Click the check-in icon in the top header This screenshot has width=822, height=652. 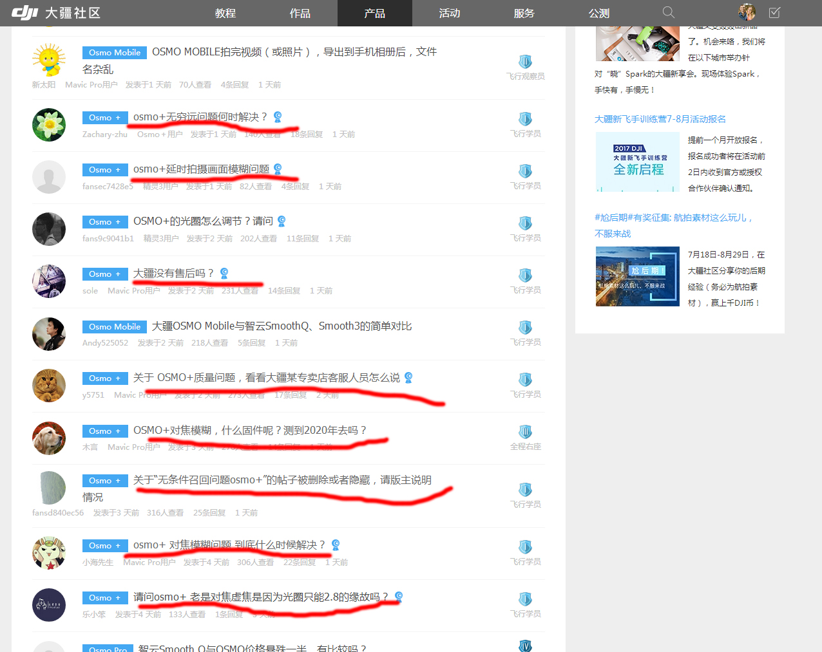tap(775, 12)
